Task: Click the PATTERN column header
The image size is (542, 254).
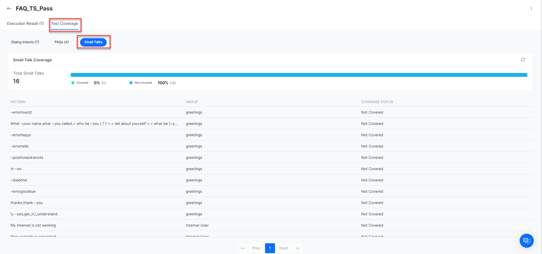Action: (18, 102)
